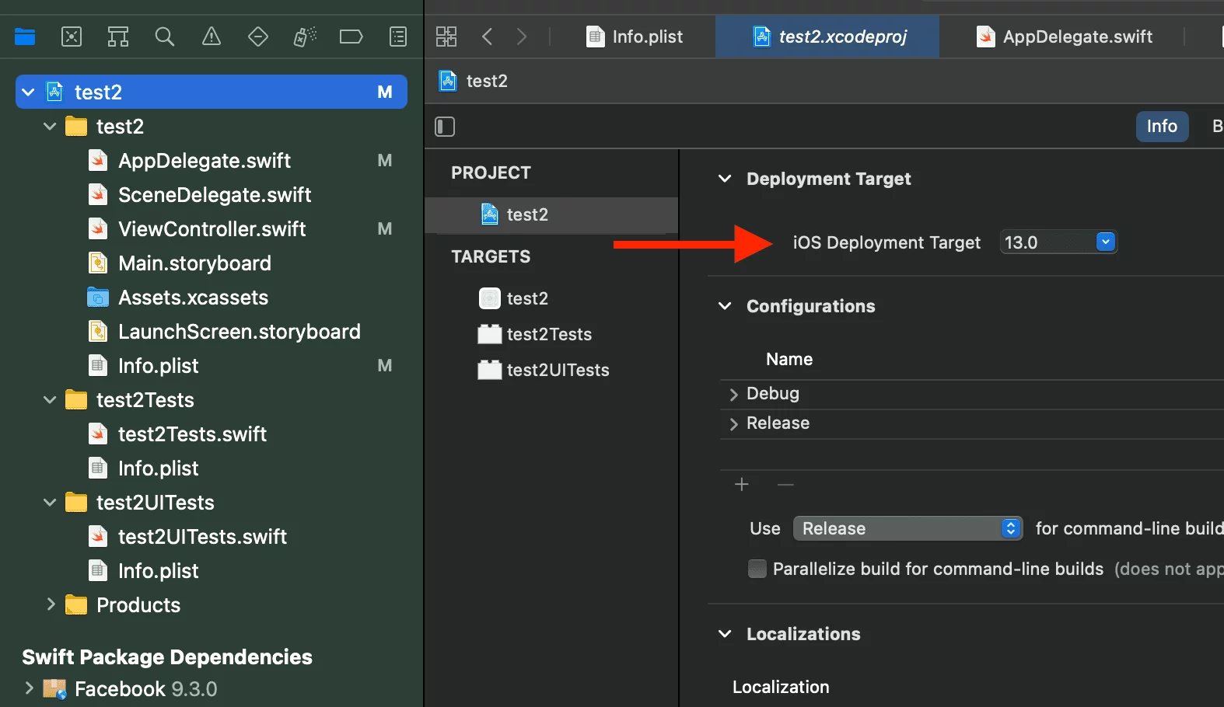
Task: Click the add configuration plus button
Action: (742, 485)
